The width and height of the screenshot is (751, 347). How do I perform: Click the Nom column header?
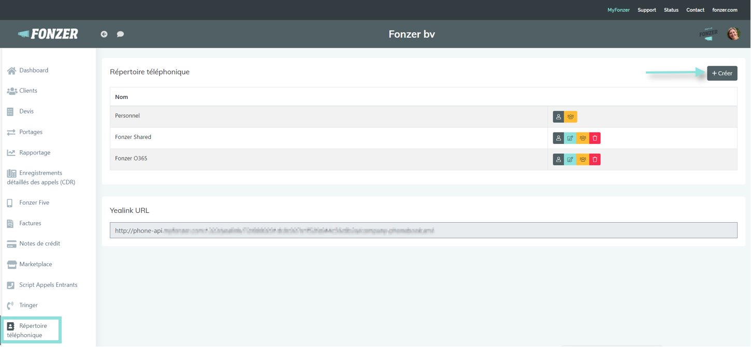tap(121, 97)
